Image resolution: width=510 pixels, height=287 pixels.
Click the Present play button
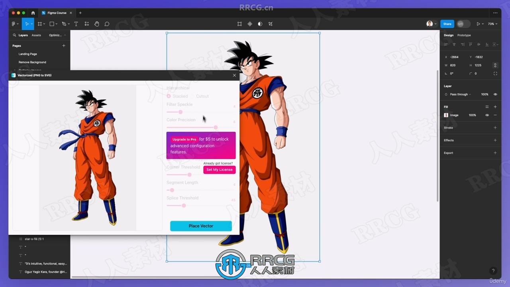(478, 24)
